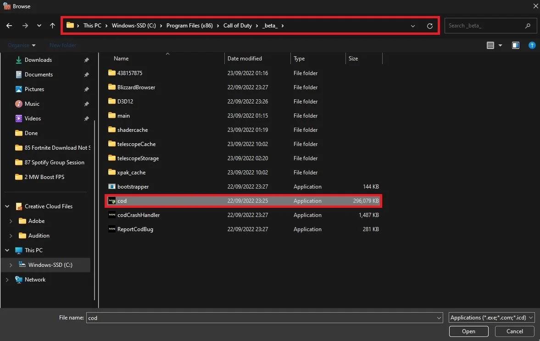
Task: Click the pin icon beside Music
Action: coord(86,104)
